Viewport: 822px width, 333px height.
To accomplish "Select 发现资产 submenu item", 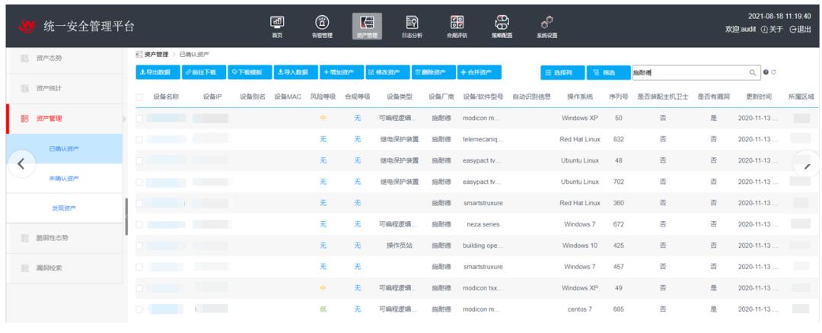I will coord(64,208).
